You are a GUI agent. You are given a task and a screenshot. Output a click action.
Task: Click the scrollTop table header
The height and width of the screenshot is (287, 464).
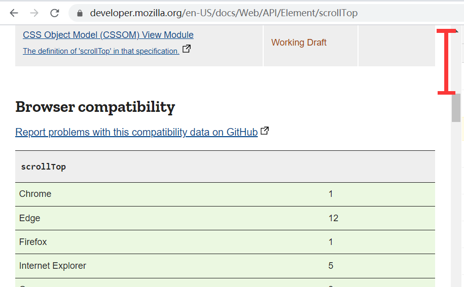click(x=44, y=167)
